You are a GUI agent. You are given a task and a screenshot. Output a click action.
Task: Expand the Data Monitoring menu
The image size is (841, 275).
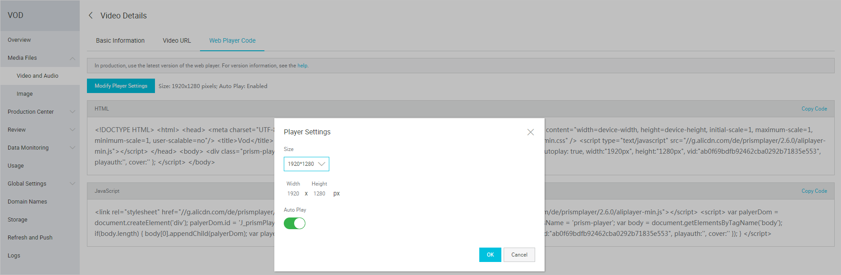pyautogui.click(x=73, y=148)
